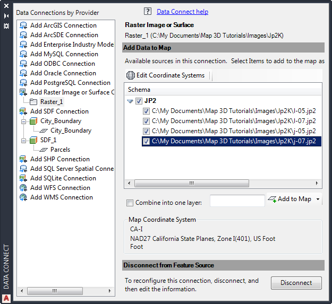Image resolution: width=332 pixels, height=304 pixels.
Task: Uncheck the I-07.jp2 image checkbox
Action: pyautogui.click(x=146, y=121)
